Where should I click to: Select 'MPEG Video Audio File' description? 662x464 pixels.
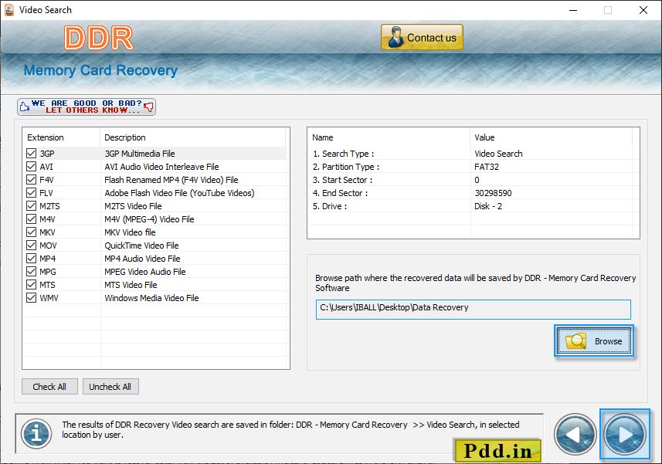[x=144, y=272]
